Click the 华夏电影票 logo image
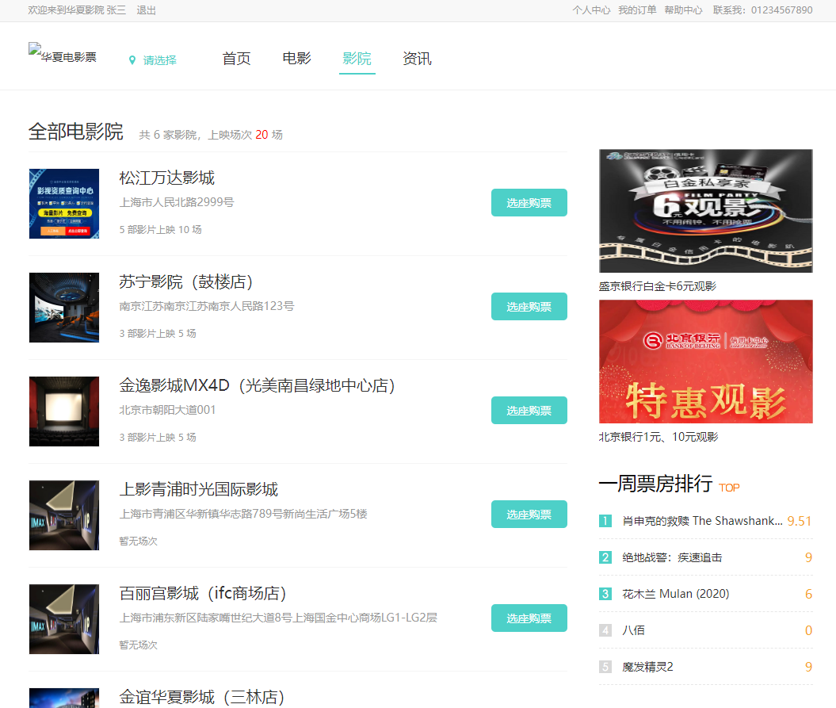 coord(63,53)
